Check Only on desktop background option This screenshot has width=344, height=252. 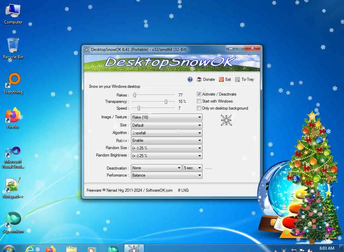[199, 108]
